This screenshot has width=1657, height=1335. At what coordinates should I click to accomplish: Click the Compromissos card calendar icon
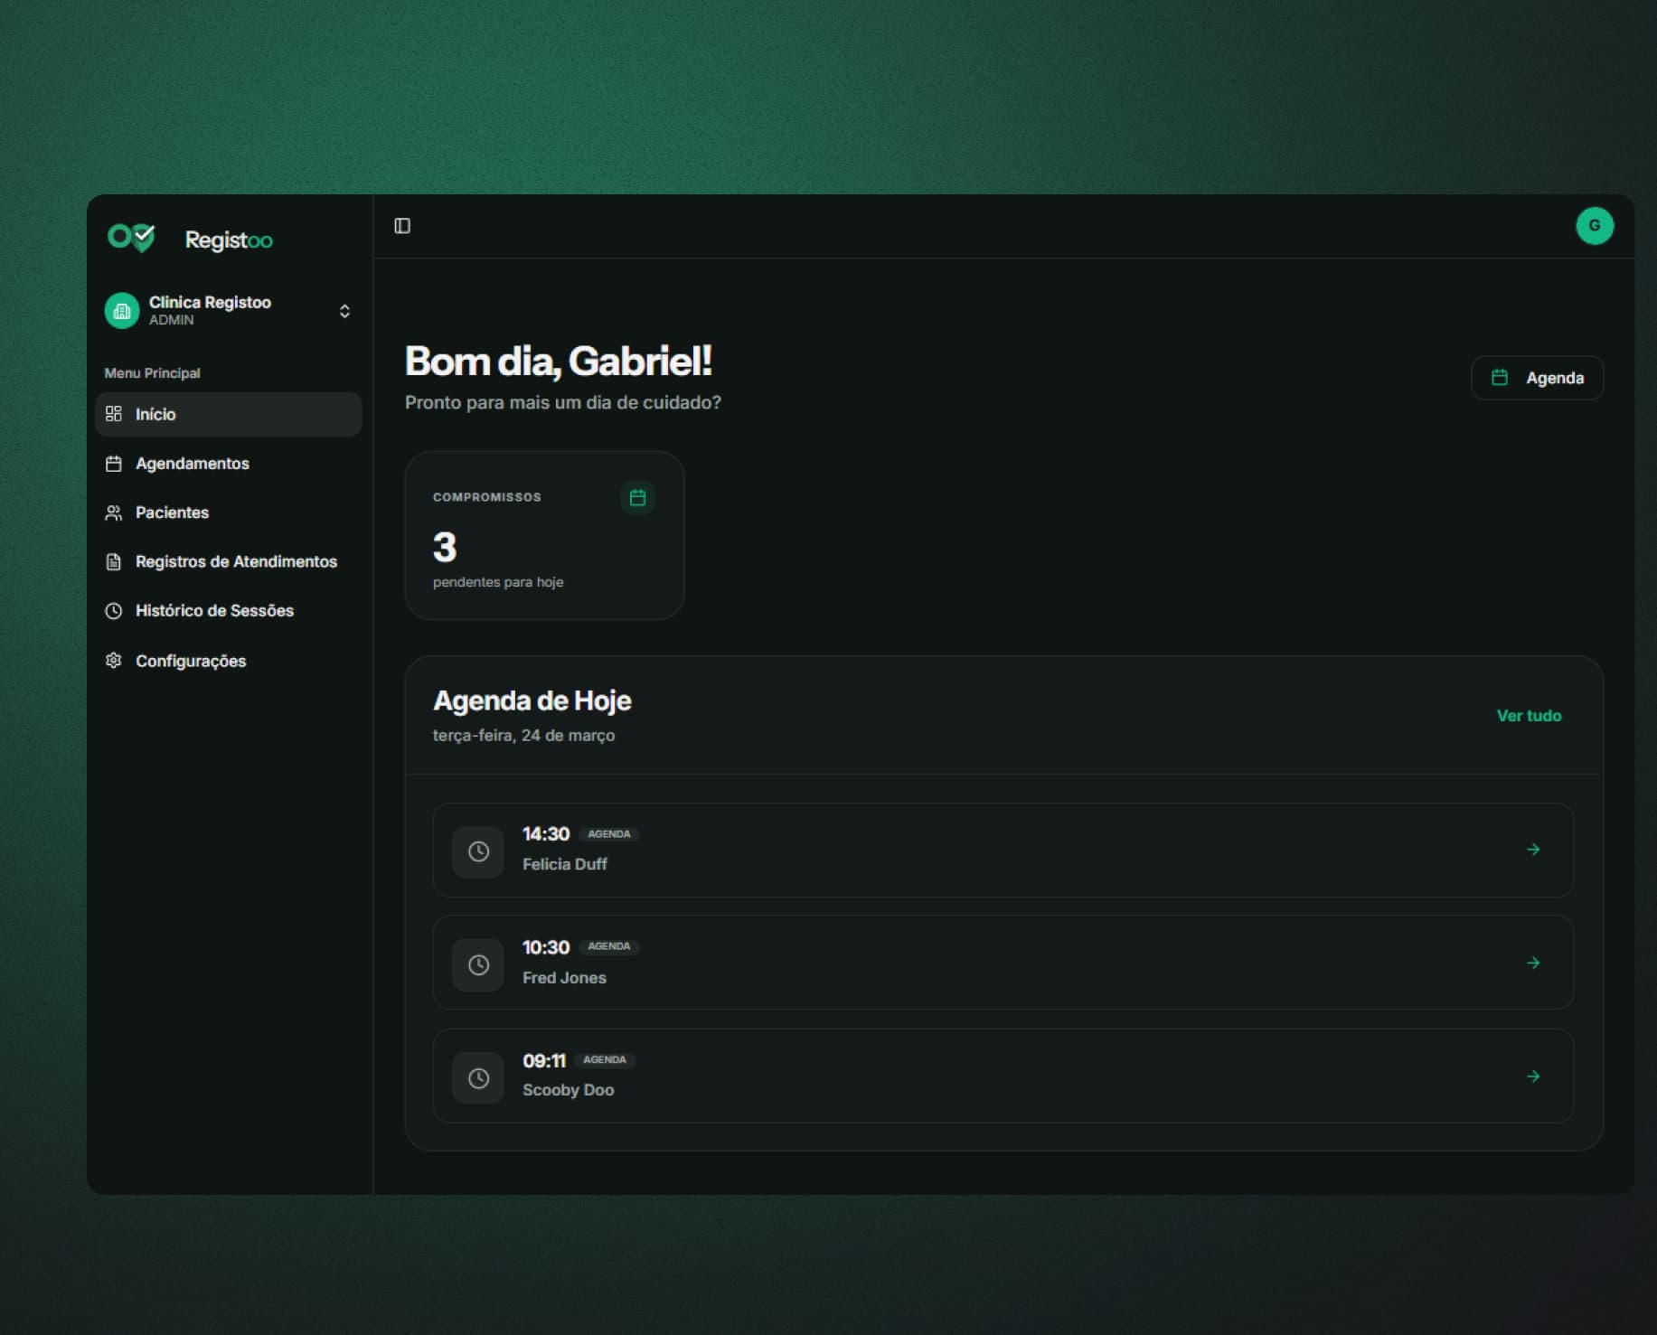pyautogui.click(x=637, y=497)
